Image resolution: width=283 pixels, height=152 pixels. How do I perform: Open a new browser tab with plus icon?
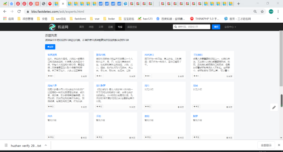pos(238,4)
